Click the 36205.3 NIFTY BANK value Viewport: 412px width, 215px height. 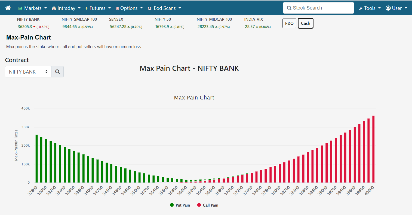coord(25,27)
